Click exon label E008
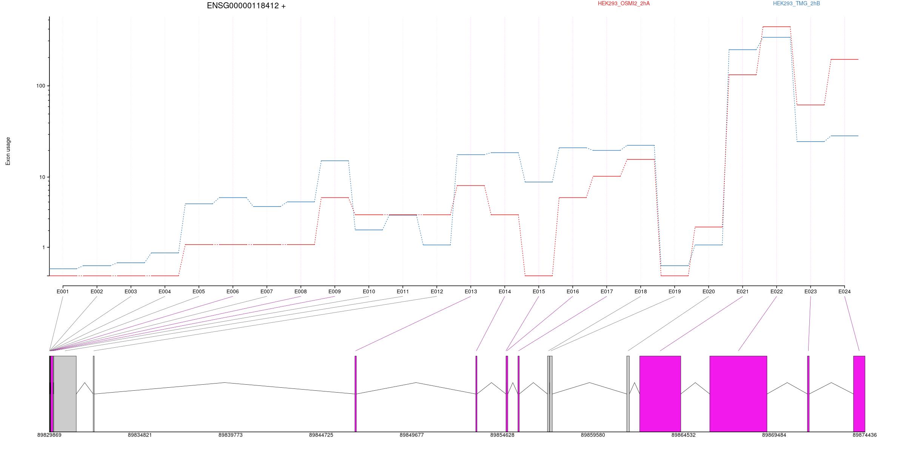The image size is (906, 453). point(300,291)
